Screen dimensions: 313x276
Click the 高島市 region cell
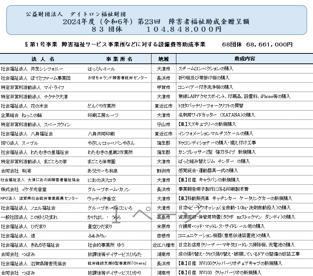[x=163, y=217]
